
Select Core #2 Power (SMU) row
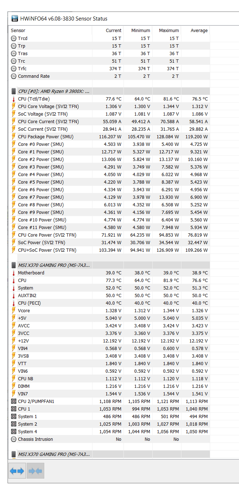[x=109, y=159]
